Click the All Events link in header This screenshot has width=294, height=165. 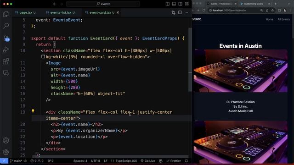[284, 19]
